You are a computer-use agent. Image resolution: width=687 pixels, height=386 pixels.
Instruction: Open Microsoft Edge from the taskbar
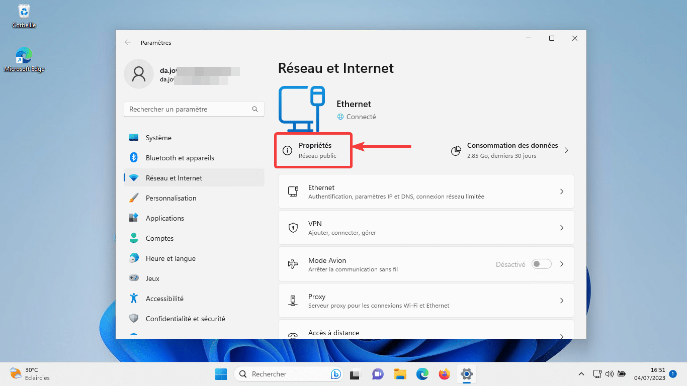[422, 374]
